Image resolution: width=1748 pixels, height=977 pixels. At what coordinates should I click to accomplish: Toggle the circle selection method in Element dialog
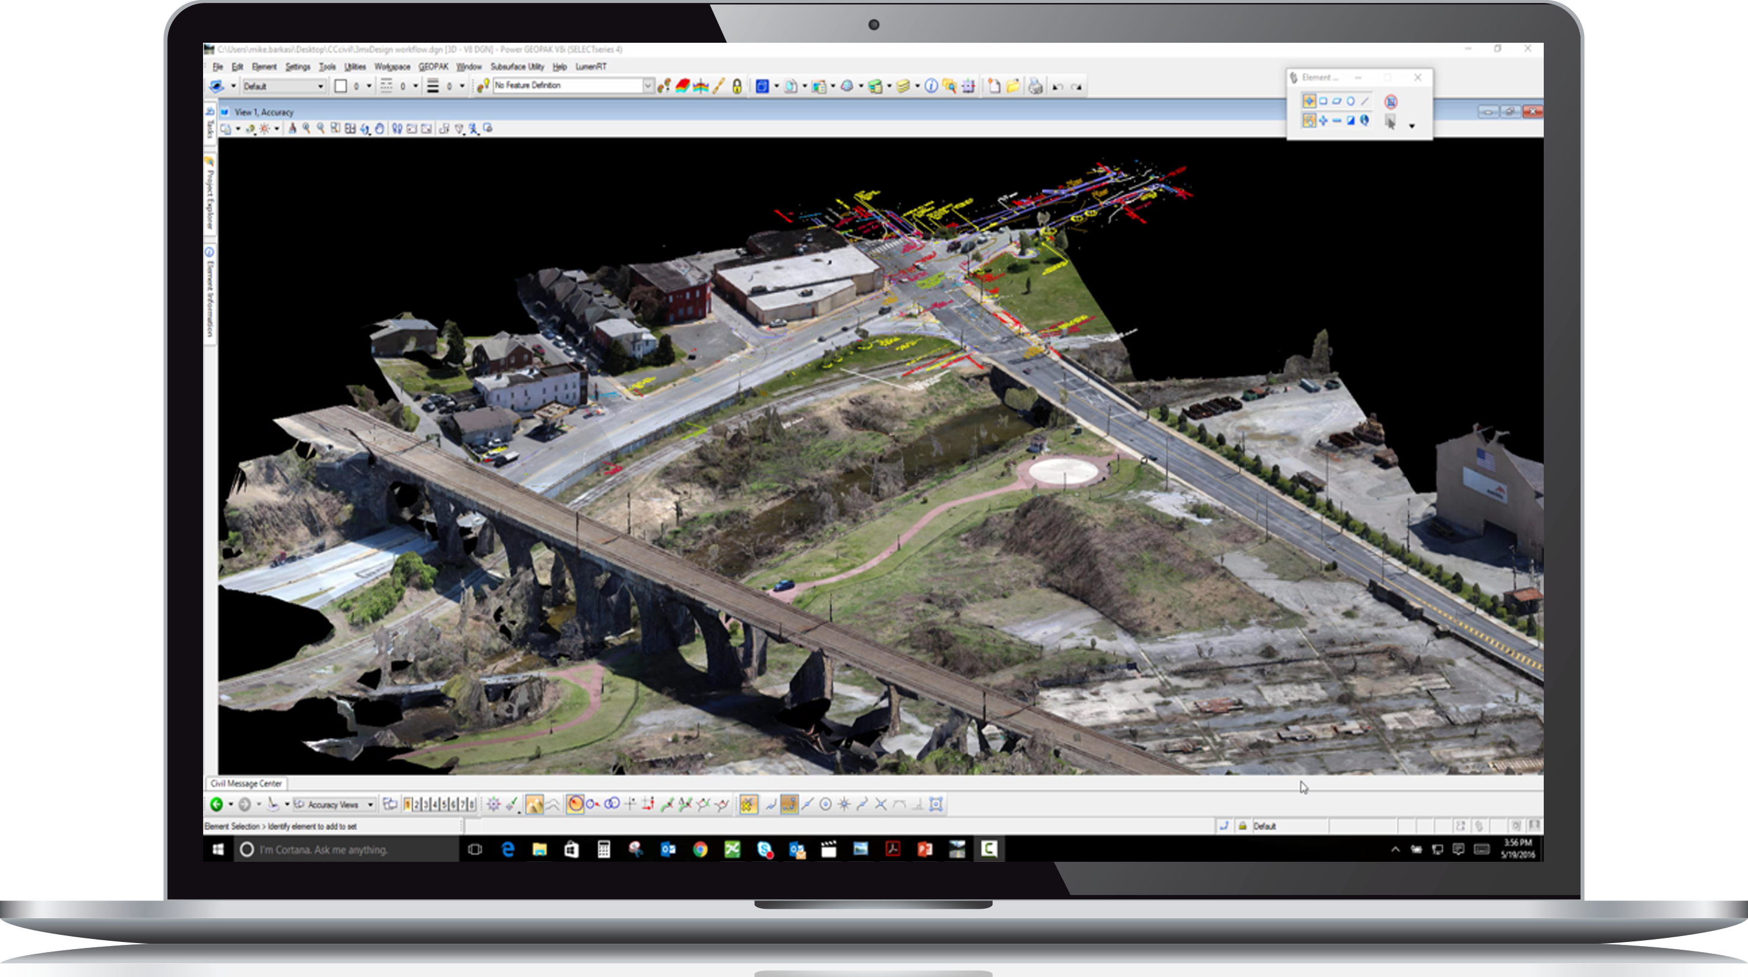(1351, 101)
